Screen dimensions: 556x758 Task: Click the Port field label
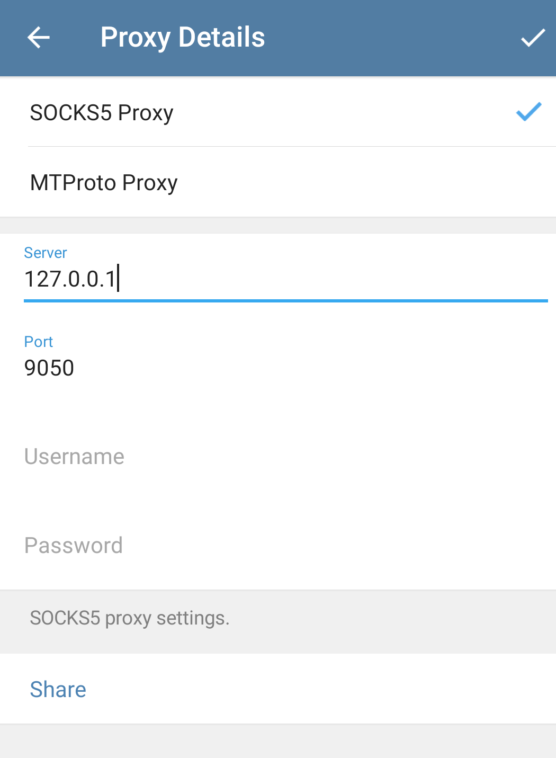(39, 342)
